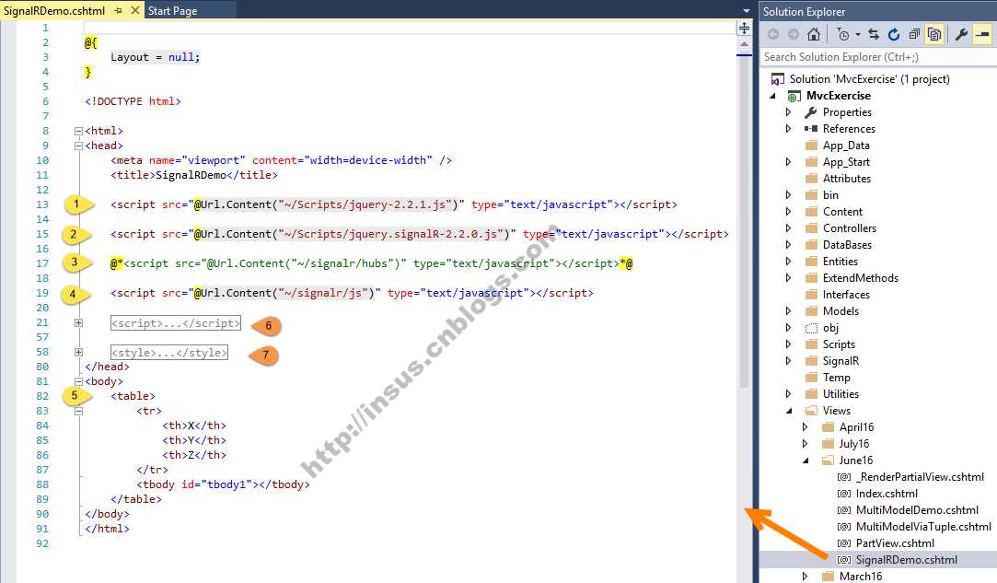Close the SignalRDemo.cshtml tab
Image resolution: width=997 pixels, height=583 pixels.
pyautogui.click(x=134, y=10)
